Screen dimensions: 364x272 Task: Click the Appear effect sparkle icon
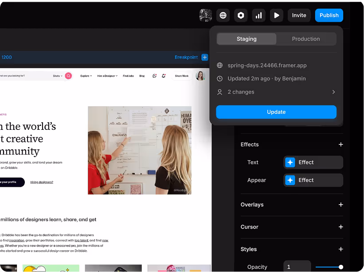click(x=290, y=180)
